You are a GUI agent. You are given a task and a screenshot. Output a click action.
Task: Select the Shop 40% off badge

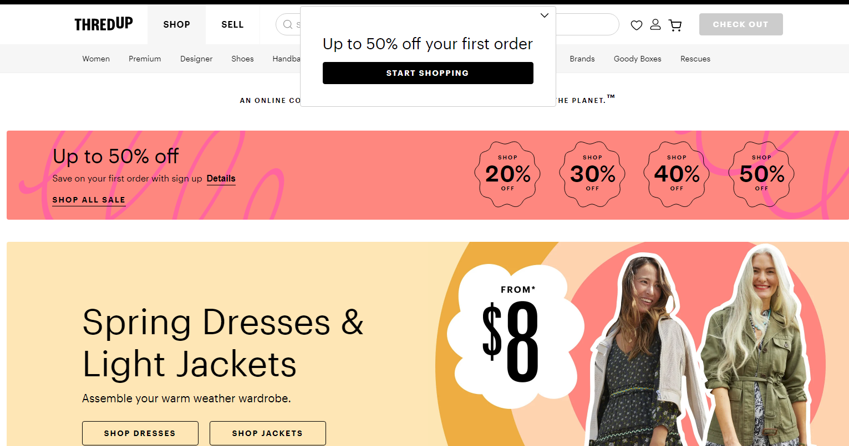click(677, 174)
